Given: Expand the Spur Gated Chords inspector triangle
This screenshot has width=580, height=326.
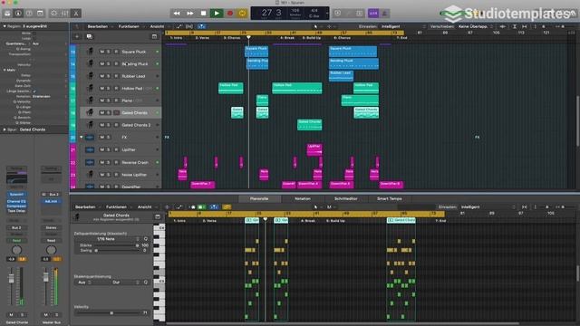Looking at the screenshot, I should tap(5, 129).
